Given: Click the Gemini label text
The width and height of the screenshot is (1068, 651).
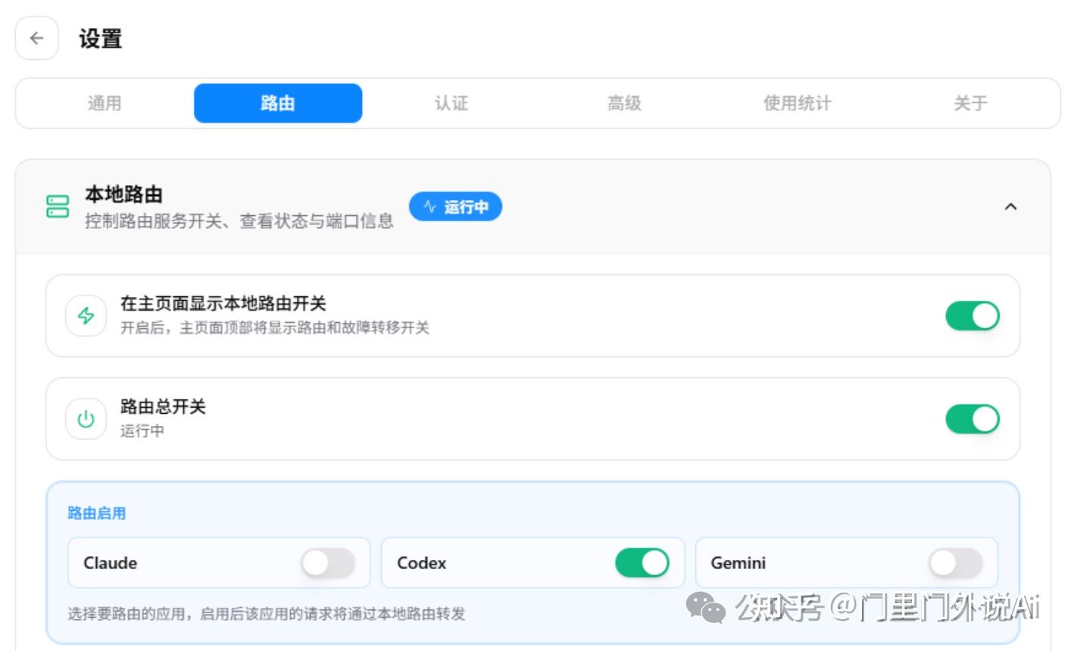Looking at the screenshot, I should 739,563.
